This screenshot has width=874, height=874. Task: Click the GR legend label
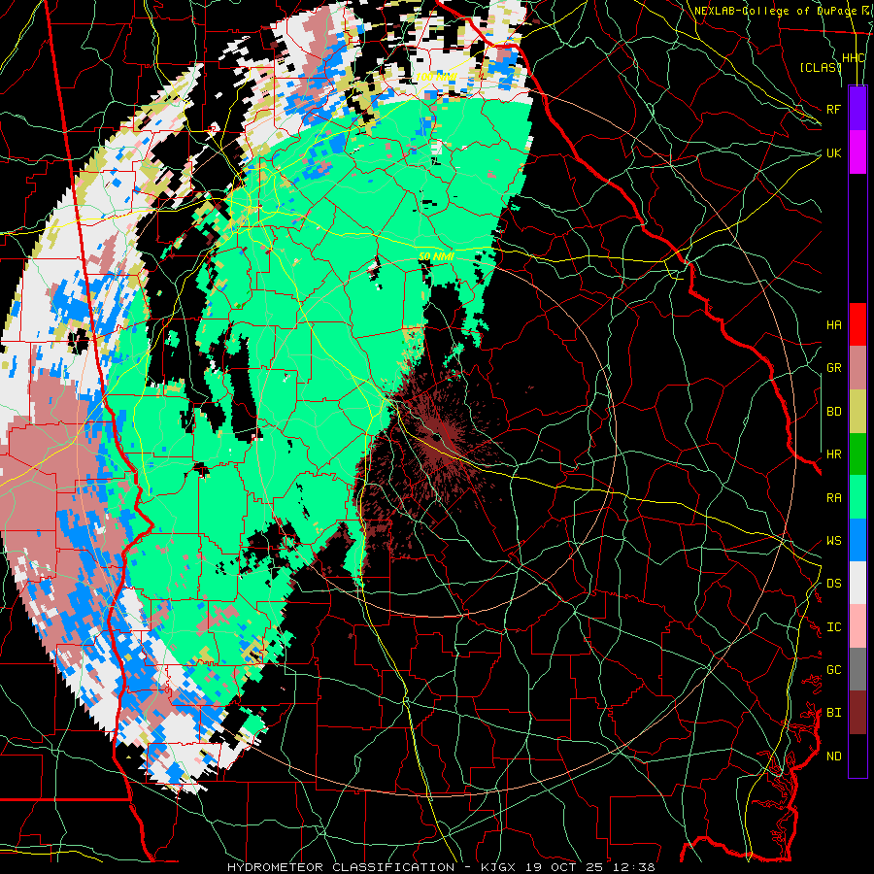point(834,368)
